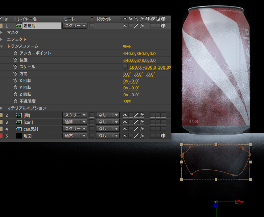Click the 3D layer cube on 地面 layer
Image resolution: width=264 pixels, height=217 pixels.
pyautogui.click(x=164, y=136)
